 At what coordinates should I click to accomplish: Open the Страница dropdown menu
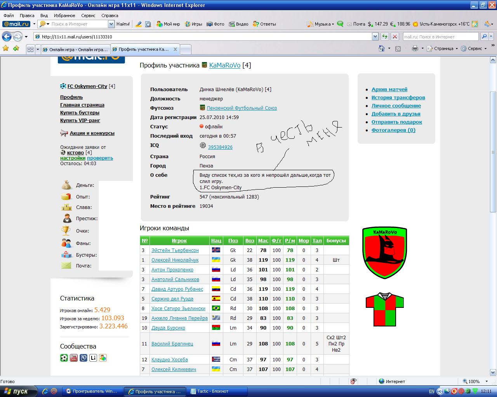tap(443, 48)
